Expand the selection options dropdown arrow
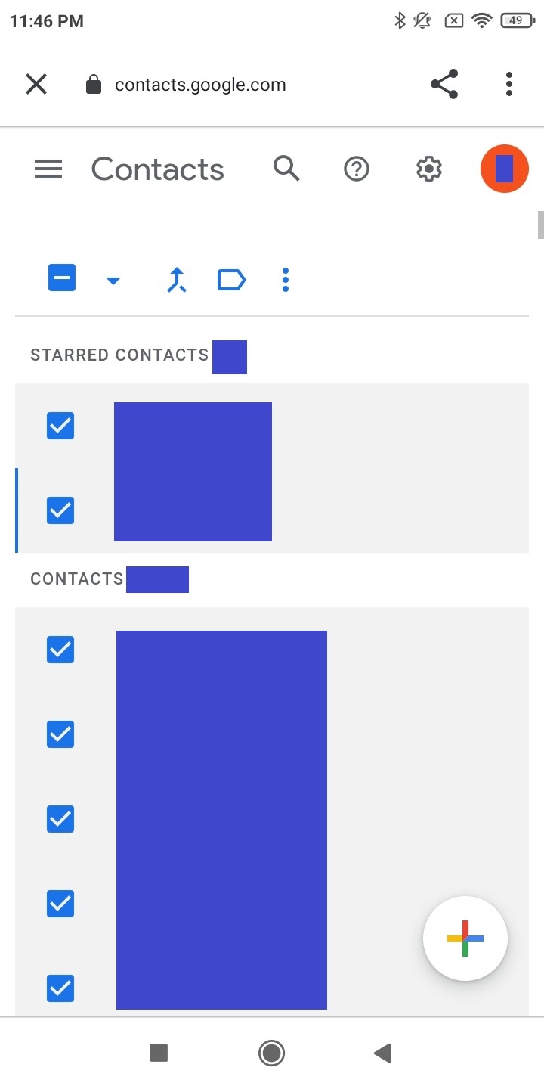544x1089 pixels. 113,281
